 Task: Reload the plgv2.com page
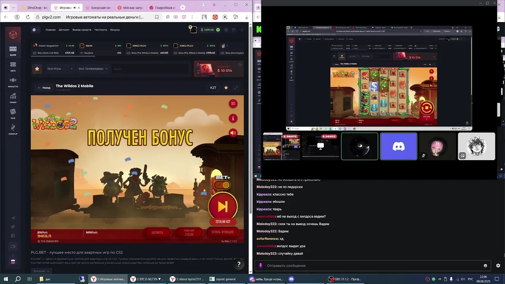pyautogui.click(x=28, y=17)
